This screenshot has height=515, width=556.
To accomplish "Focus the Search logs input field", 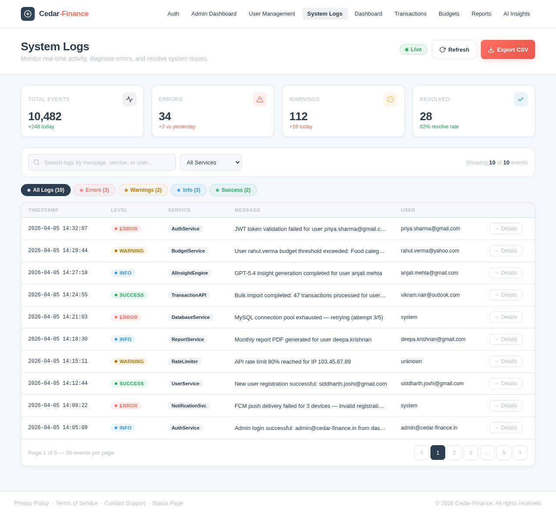I will pos(102,162).
